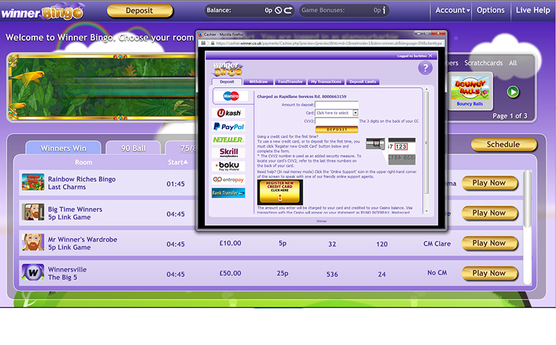This screenshot has width=556, height=345.
Task: Play Now for Winnersville
Action: [x=490, y=273]
